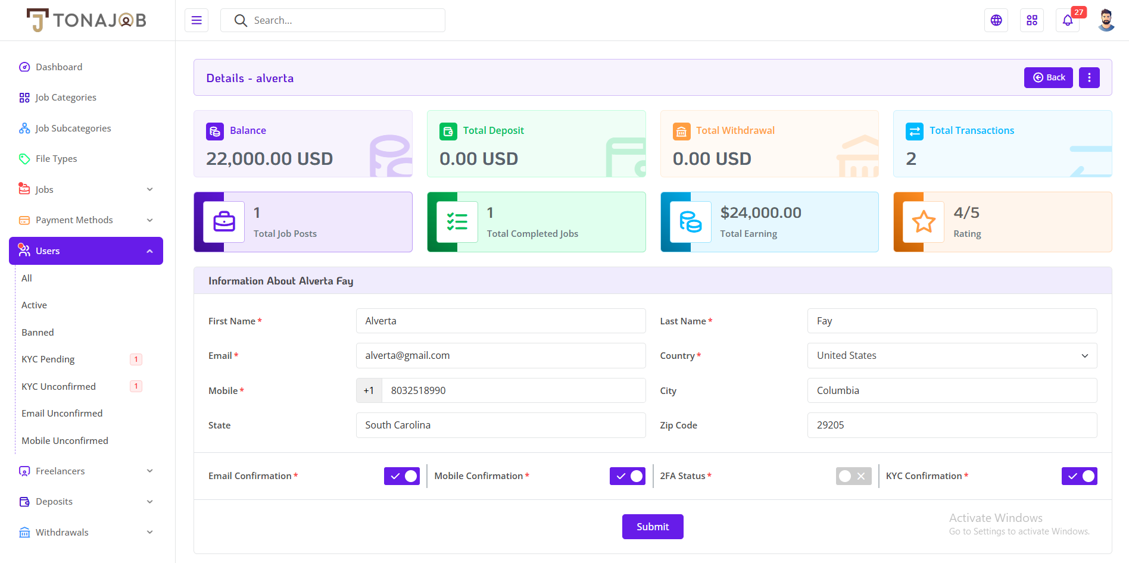Click the Back button
The image size is (1129, 563).
tap(1049, 77)
